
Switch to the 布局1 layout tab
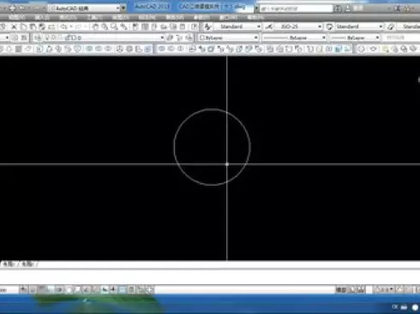[9, 264]
